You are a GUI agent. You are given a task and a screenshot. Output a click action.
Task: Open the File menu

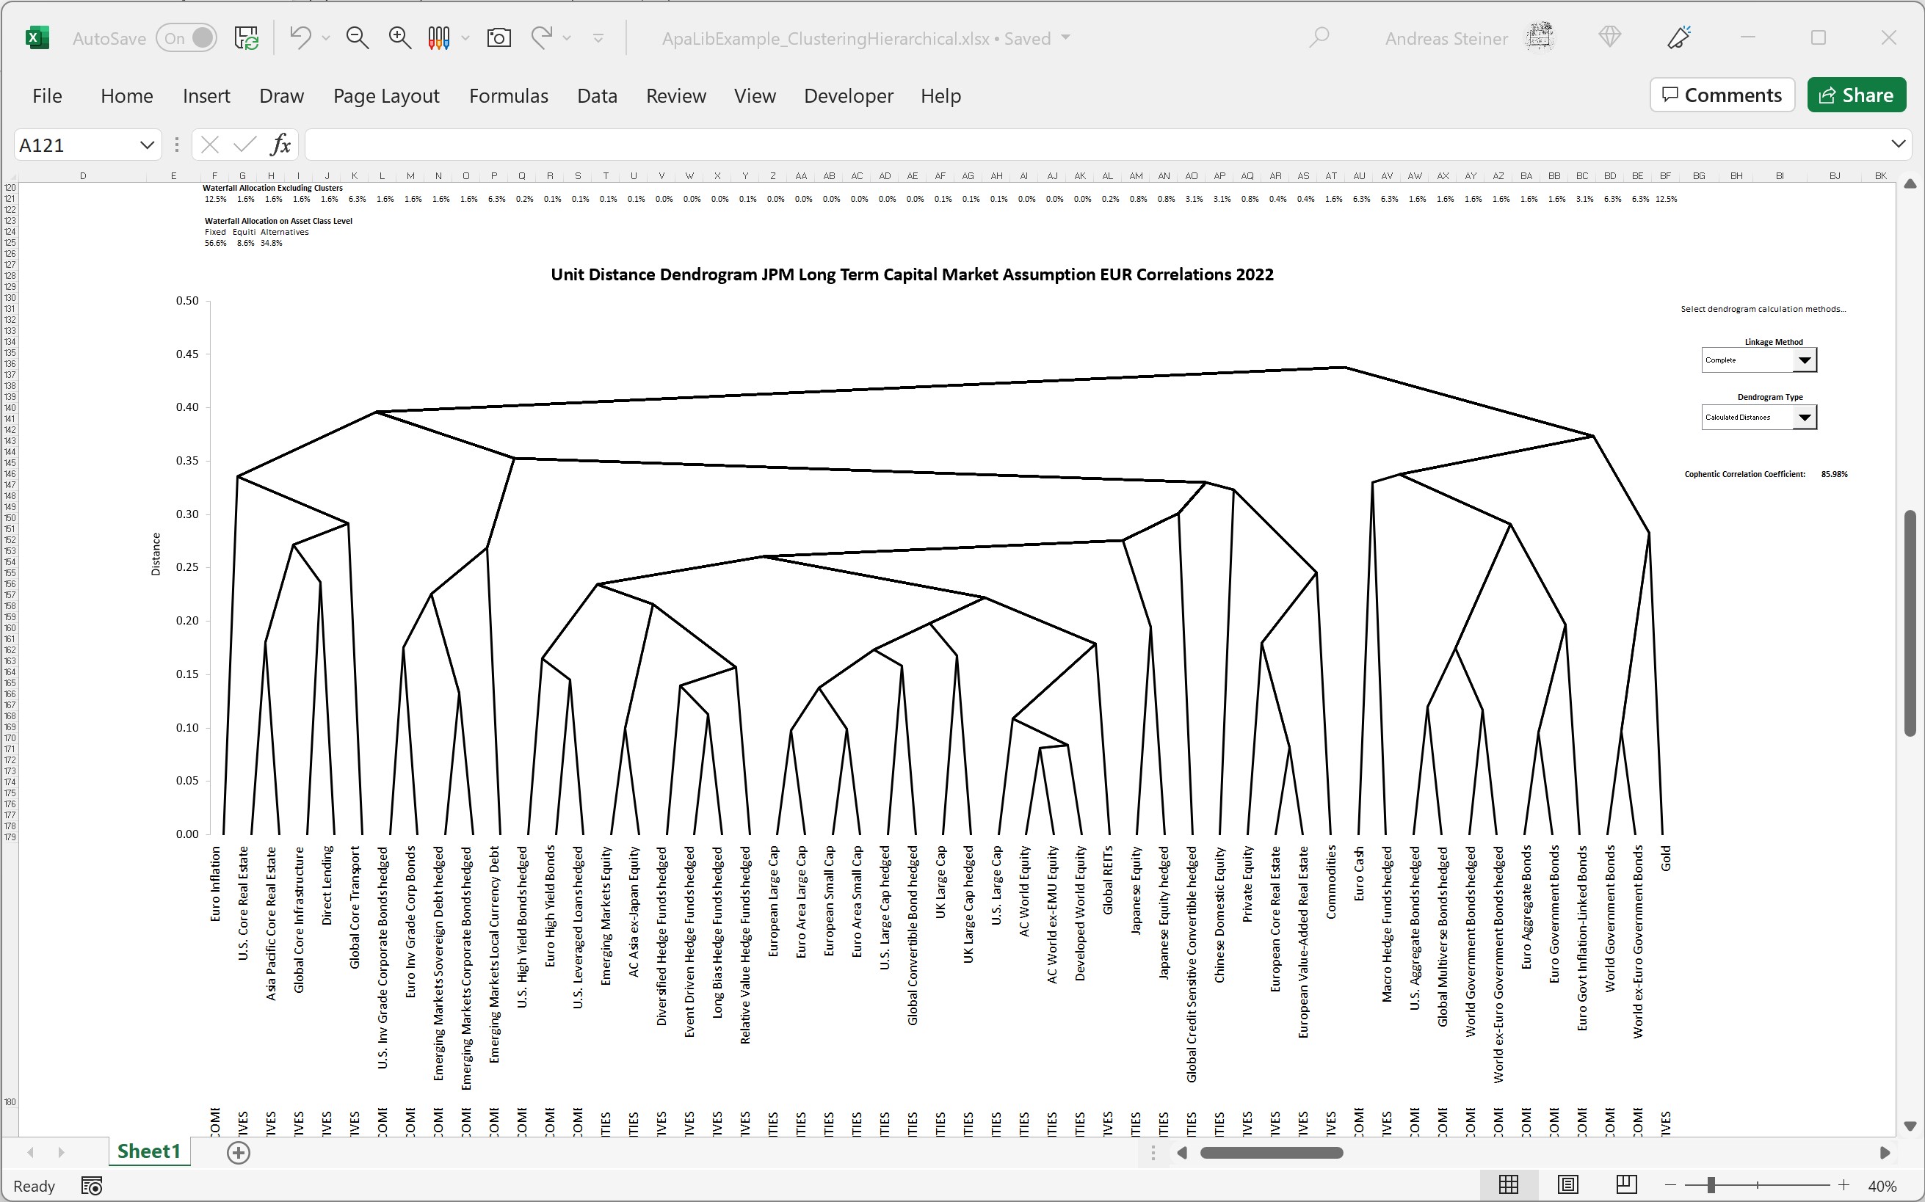click(x=47, y=95)
